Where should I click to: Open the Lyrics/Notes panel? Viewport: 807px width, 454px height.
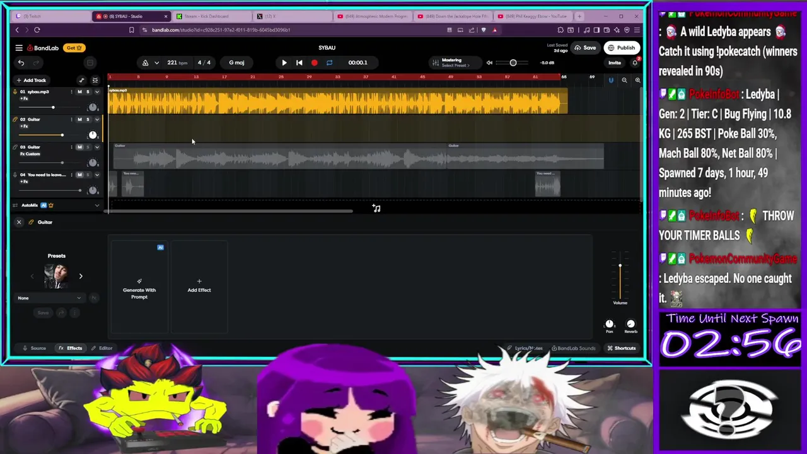tap(525, 348)
